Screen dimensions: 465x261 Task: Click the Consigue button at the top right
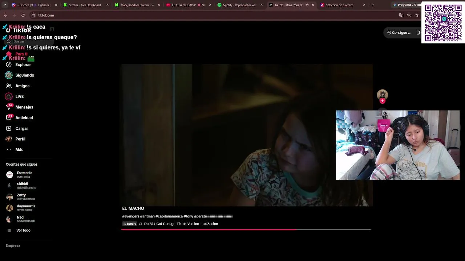point(399,33)
